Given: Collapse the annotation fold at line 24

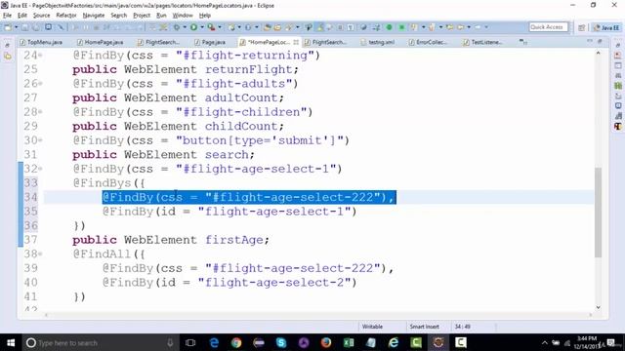Looking at the screenshot, I should [x=41, y=56].
